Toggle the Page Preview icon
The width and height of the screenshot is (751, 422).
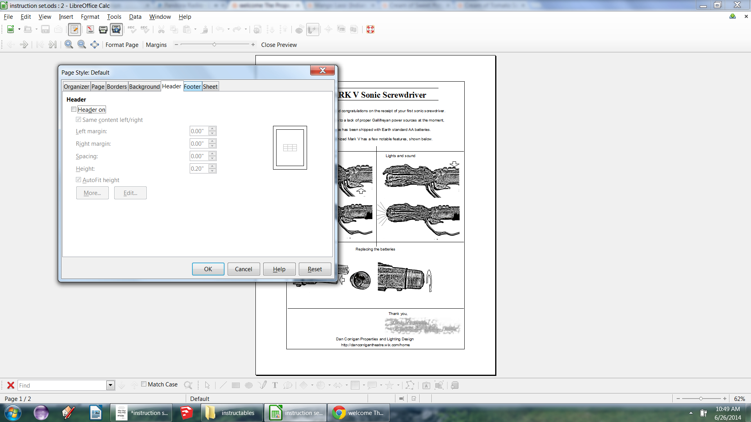click(116, 29)
